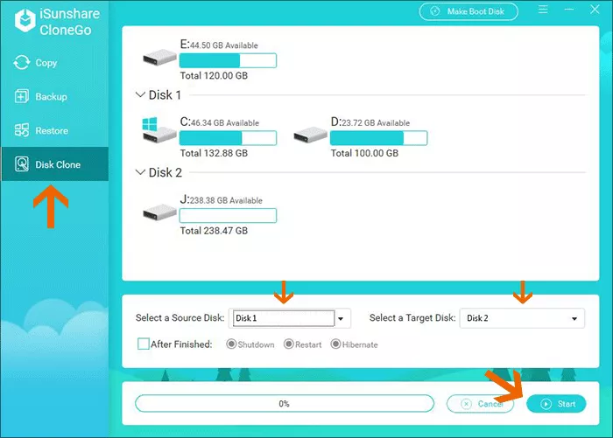Collapse the Disk 2 section chevron
The width and height of the screenshot is (613, 438).
(x=140, y=172)
